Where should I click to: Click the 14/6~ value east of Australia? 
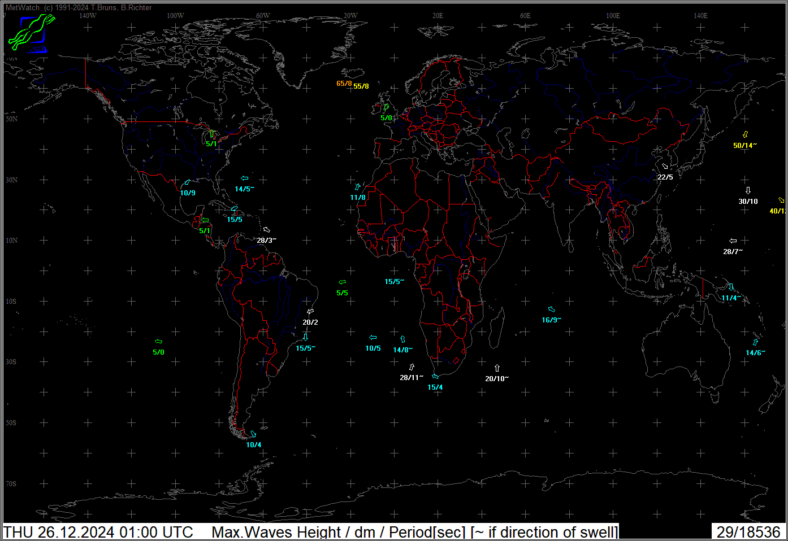(756, 353)
